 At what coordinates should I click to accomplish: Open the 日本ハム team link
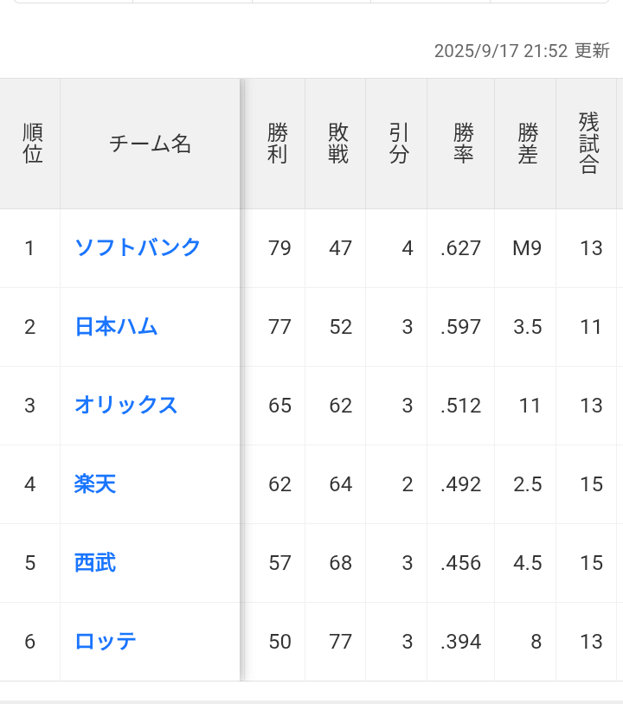tap(116, 326)
